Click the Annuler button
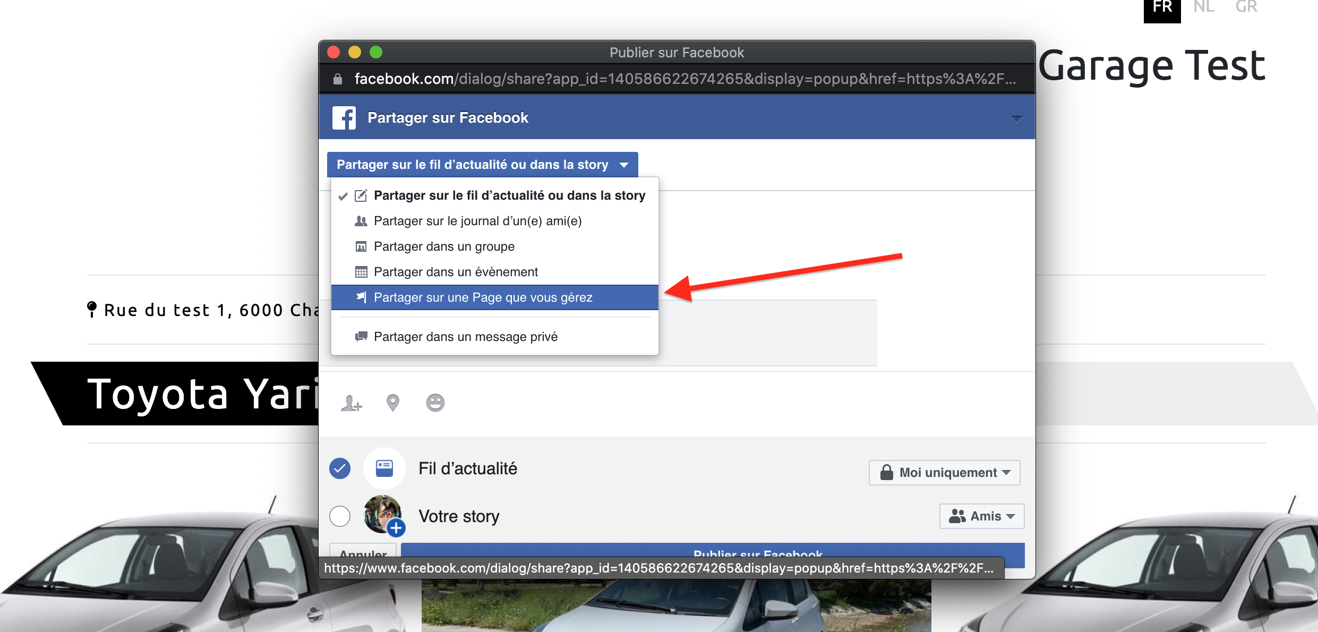The image size is (1318, 632). pos(363,550)
